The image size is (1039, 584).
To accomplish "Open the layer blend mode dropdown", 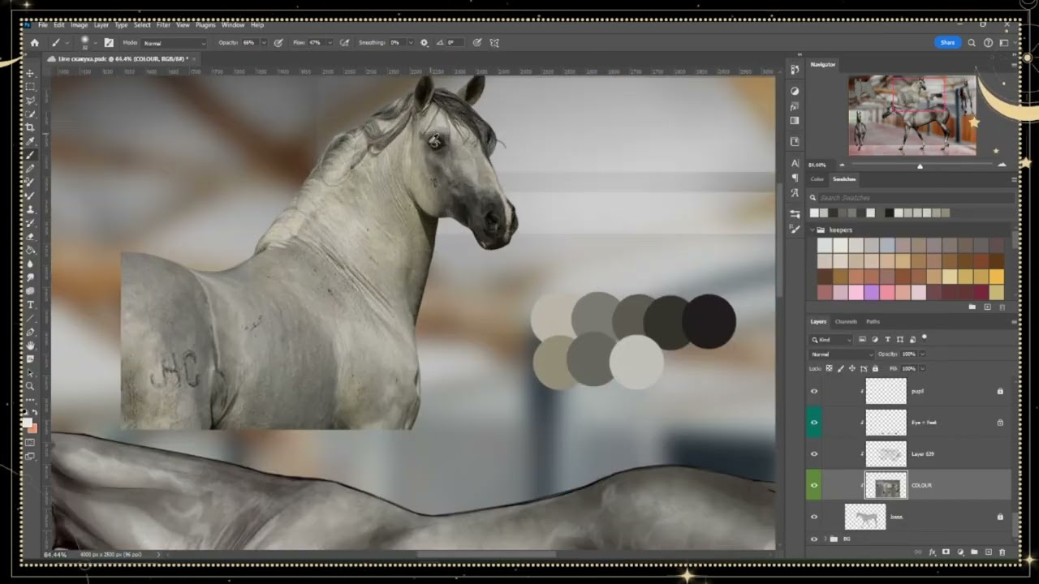I will tap(840, 354).
